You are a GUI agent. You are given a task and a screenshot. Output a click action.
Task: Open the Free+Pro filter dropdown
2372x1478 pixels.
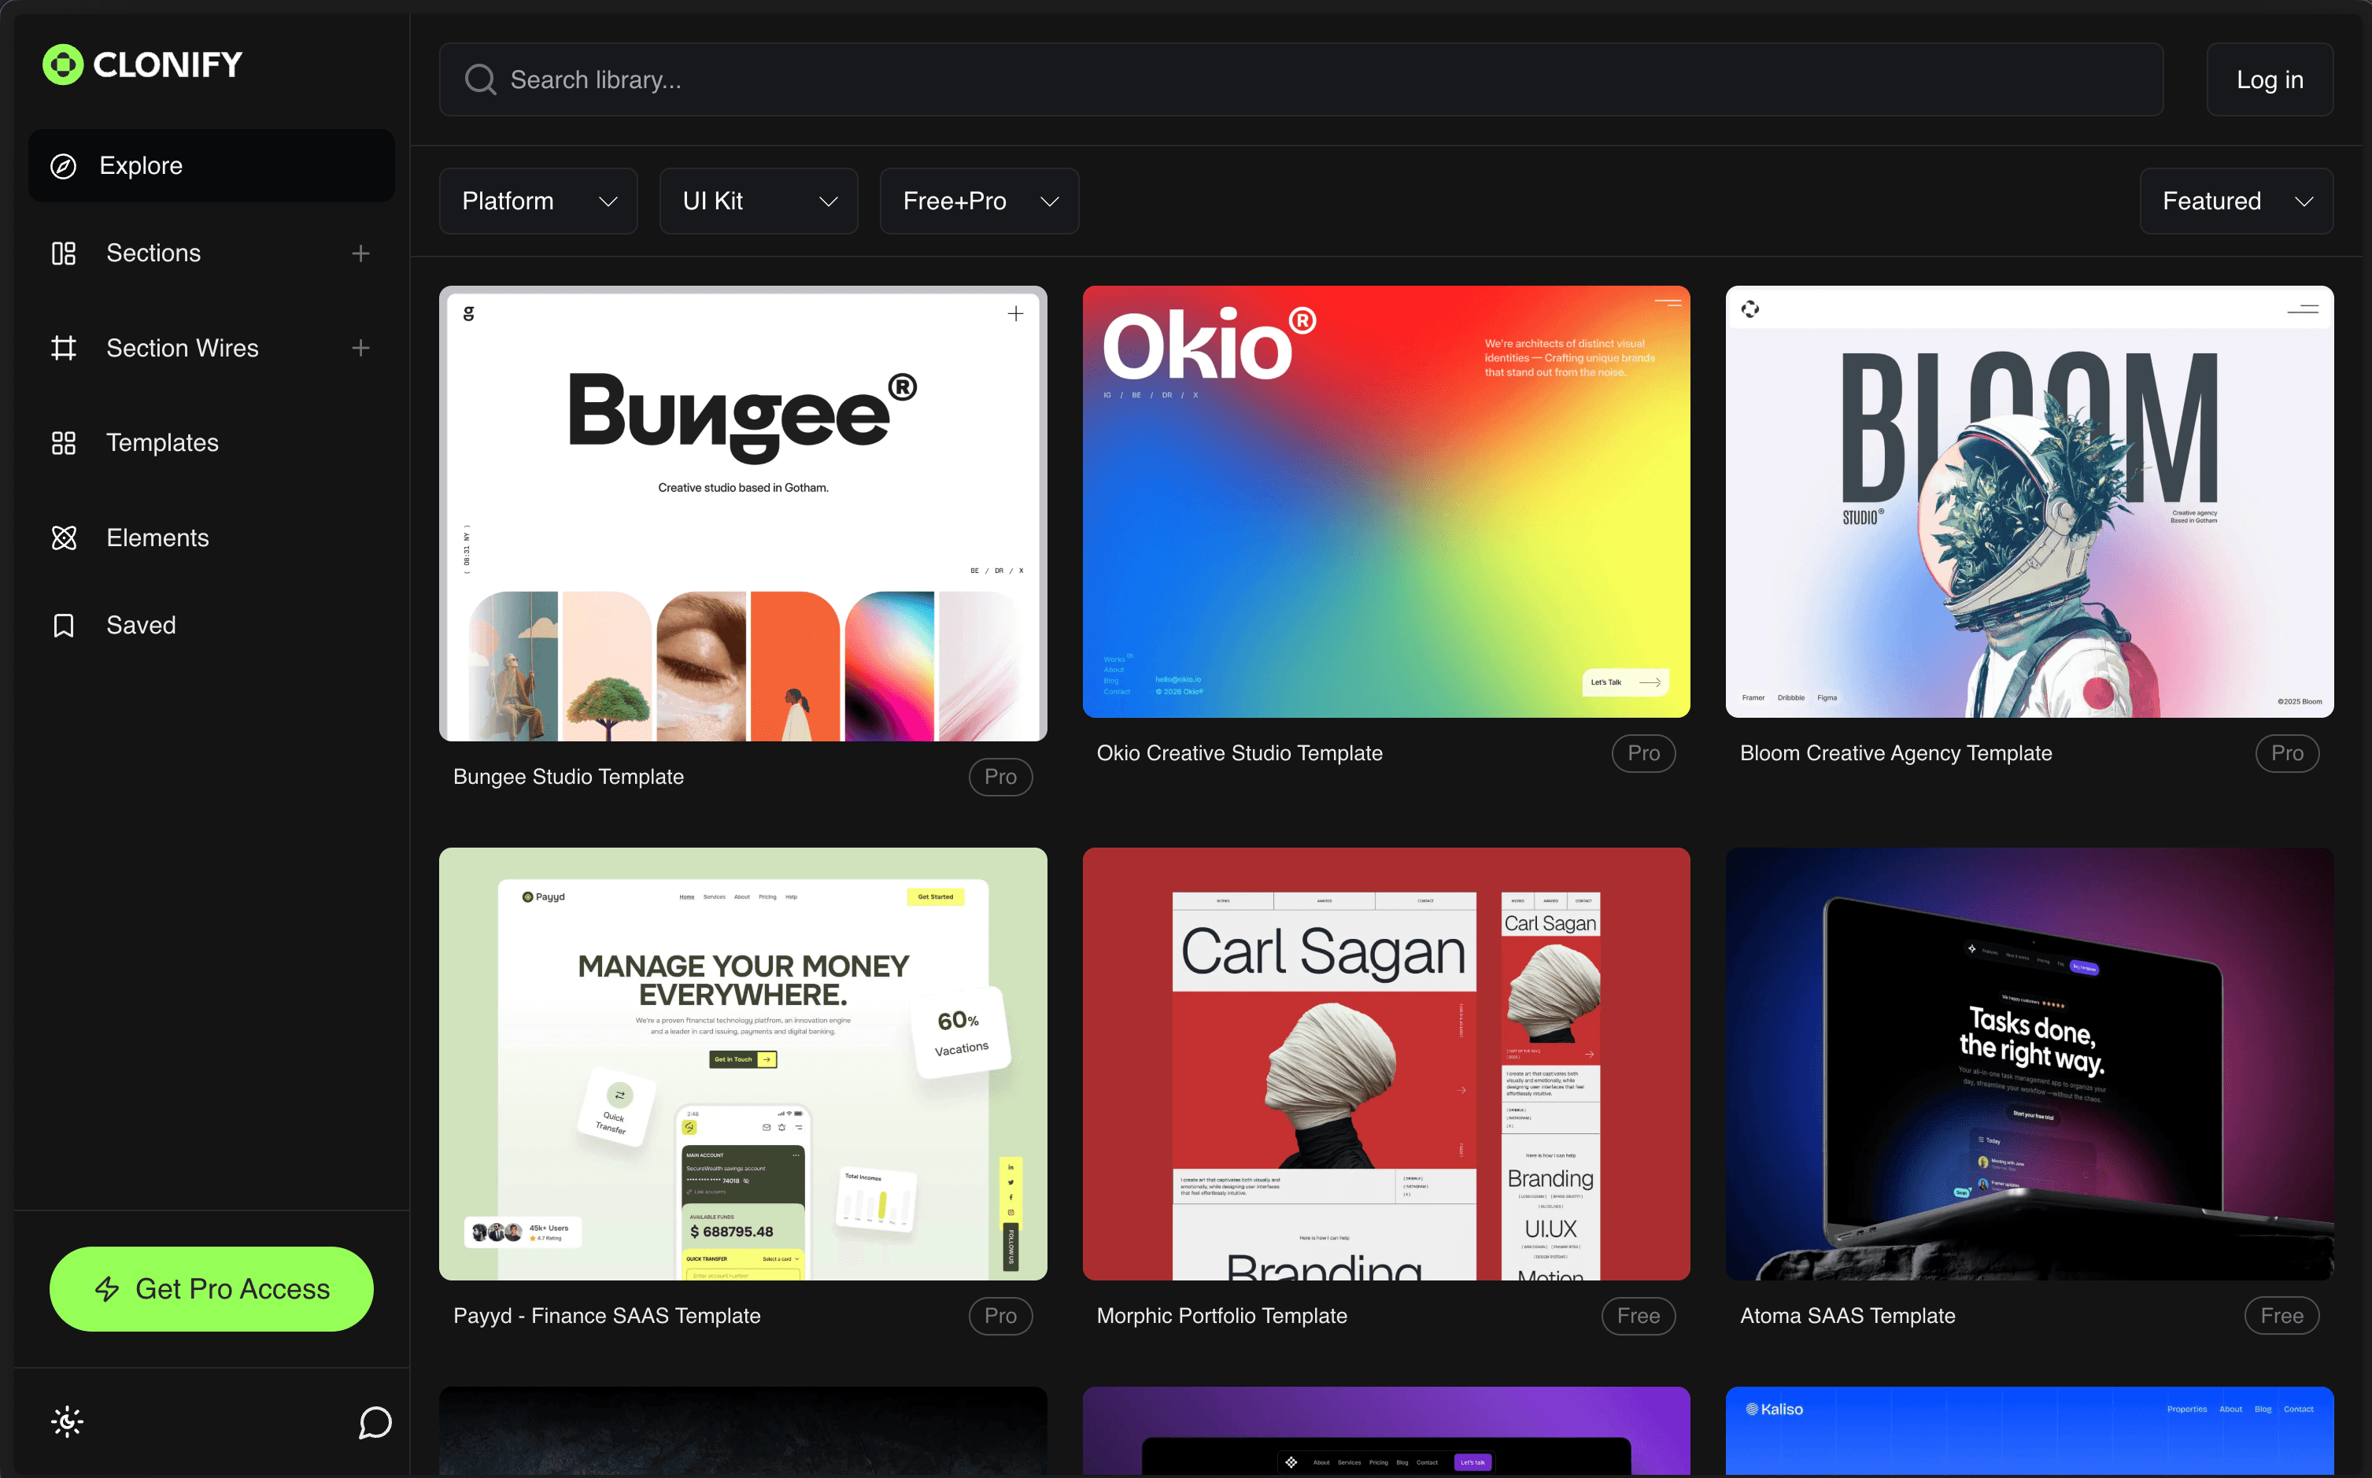point(978,201)
